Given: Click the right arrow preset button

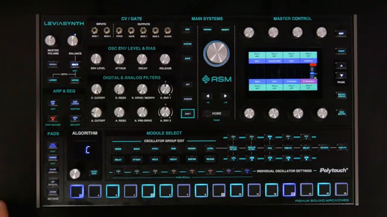Looking at the screenshot, I should click(x=226, y=96).
